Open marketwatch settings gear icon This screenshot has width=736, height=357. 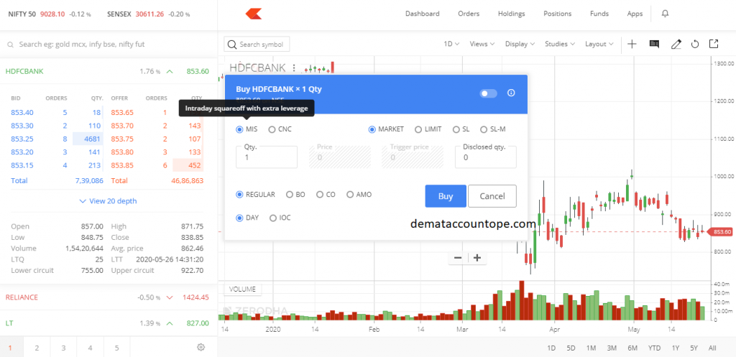pyautogui.click(x=201, y=347)
